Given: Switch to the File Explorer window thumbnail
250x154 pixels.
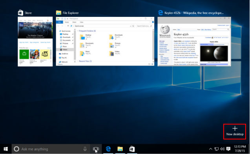Looking at the screenshot, I should pyautogui.click(x=105, y=41).
